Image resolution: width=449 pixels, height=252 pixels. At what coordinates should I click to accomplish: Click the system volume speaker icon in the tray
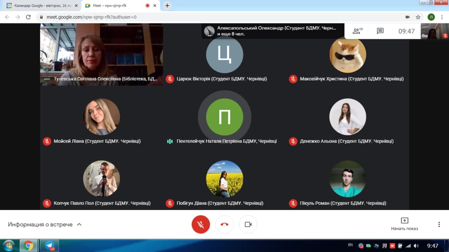(416, 246)
